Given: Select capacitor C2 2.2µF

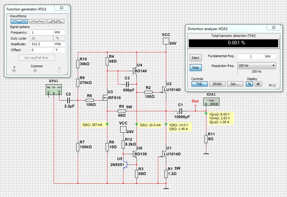Looking at the screenshot, I should click(x=69, y=100).
